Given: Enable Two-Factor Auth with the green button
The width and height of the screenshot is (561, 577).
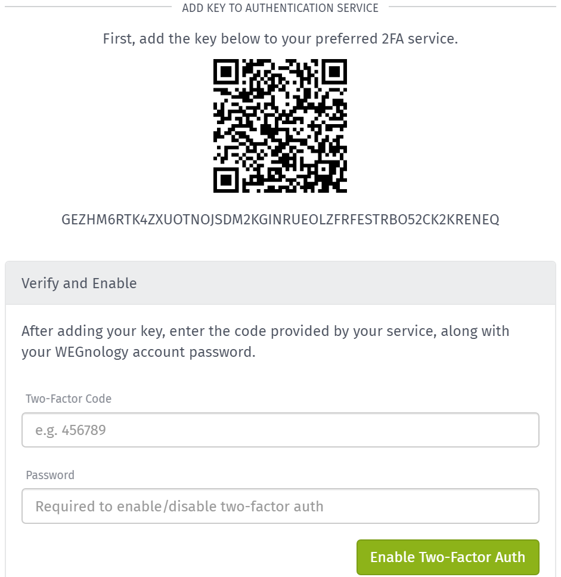Looking at the screenshot, I should [x=448, y=557].
